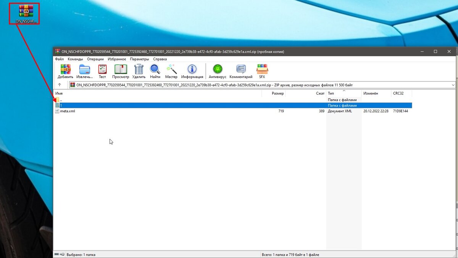Click the key icon in status bar
458x258 pixels.
pyautogui.click(x=62, y=255)
